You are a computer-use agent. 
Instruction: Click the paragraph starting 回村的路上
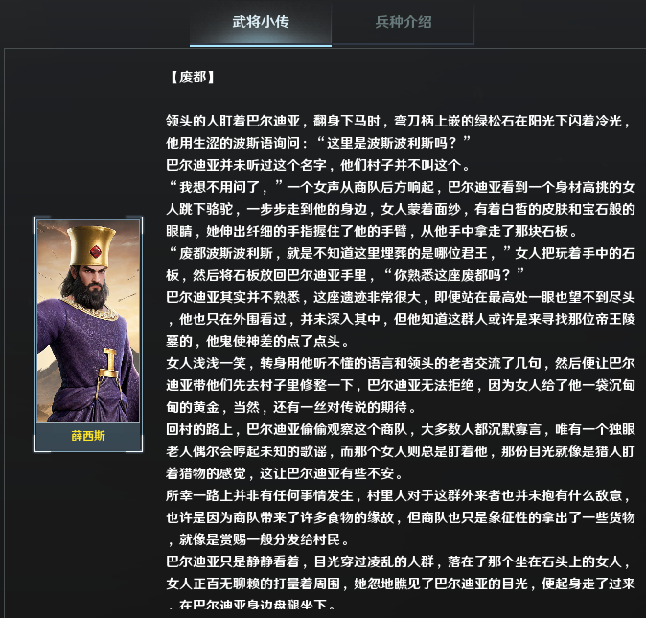pos(400,451)
